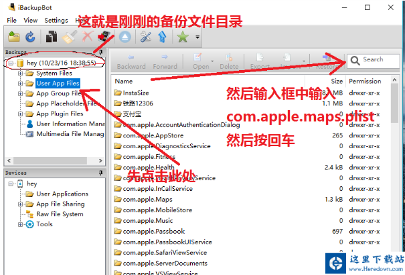Pin the Devices panel with its pushpin
Image resolution: width=405 pixels, height=275 pixels.
(x=101, y=173)
